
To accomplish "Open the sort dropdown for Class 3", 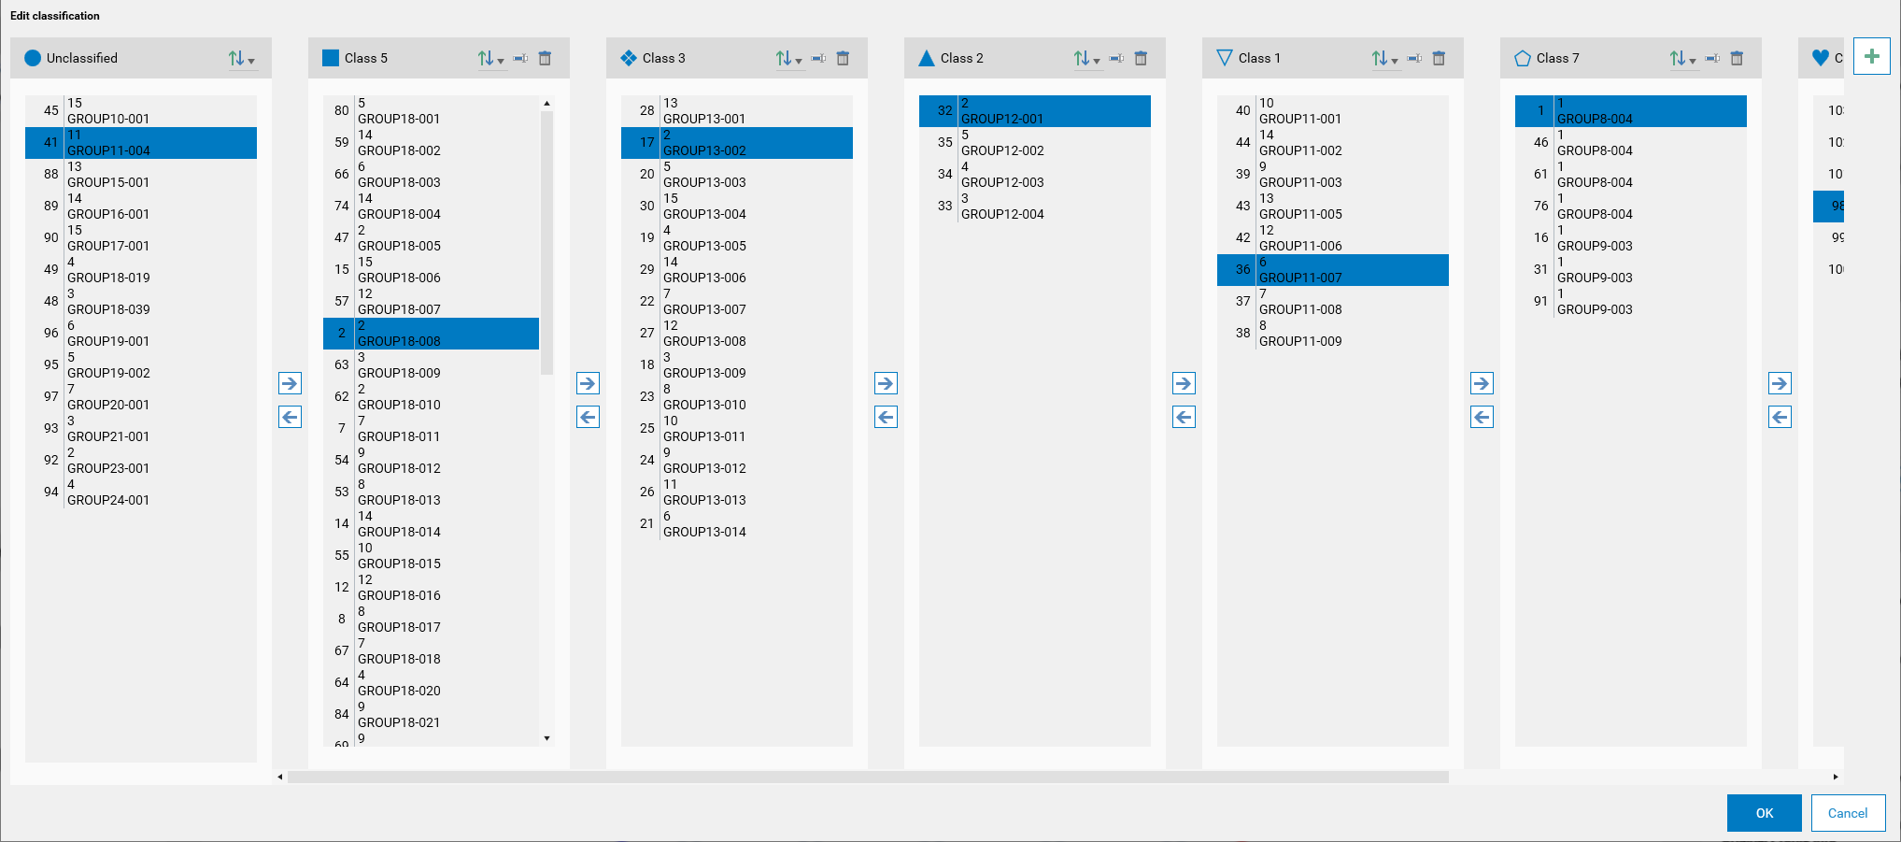I will coord(788,59).
